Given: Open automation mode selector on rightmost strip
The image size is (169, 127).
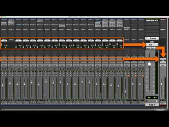Looking at the screenshot, I should coord(163,65).
